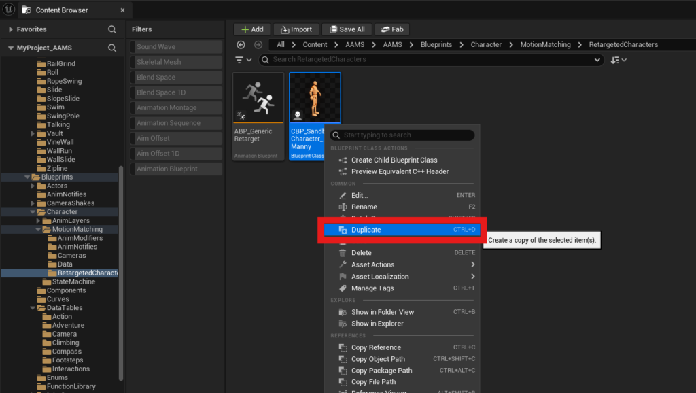This screenshot has height=393, width=696.
Task: Click the Search RetargetedCharacters input field
Action: coord(428,60)
